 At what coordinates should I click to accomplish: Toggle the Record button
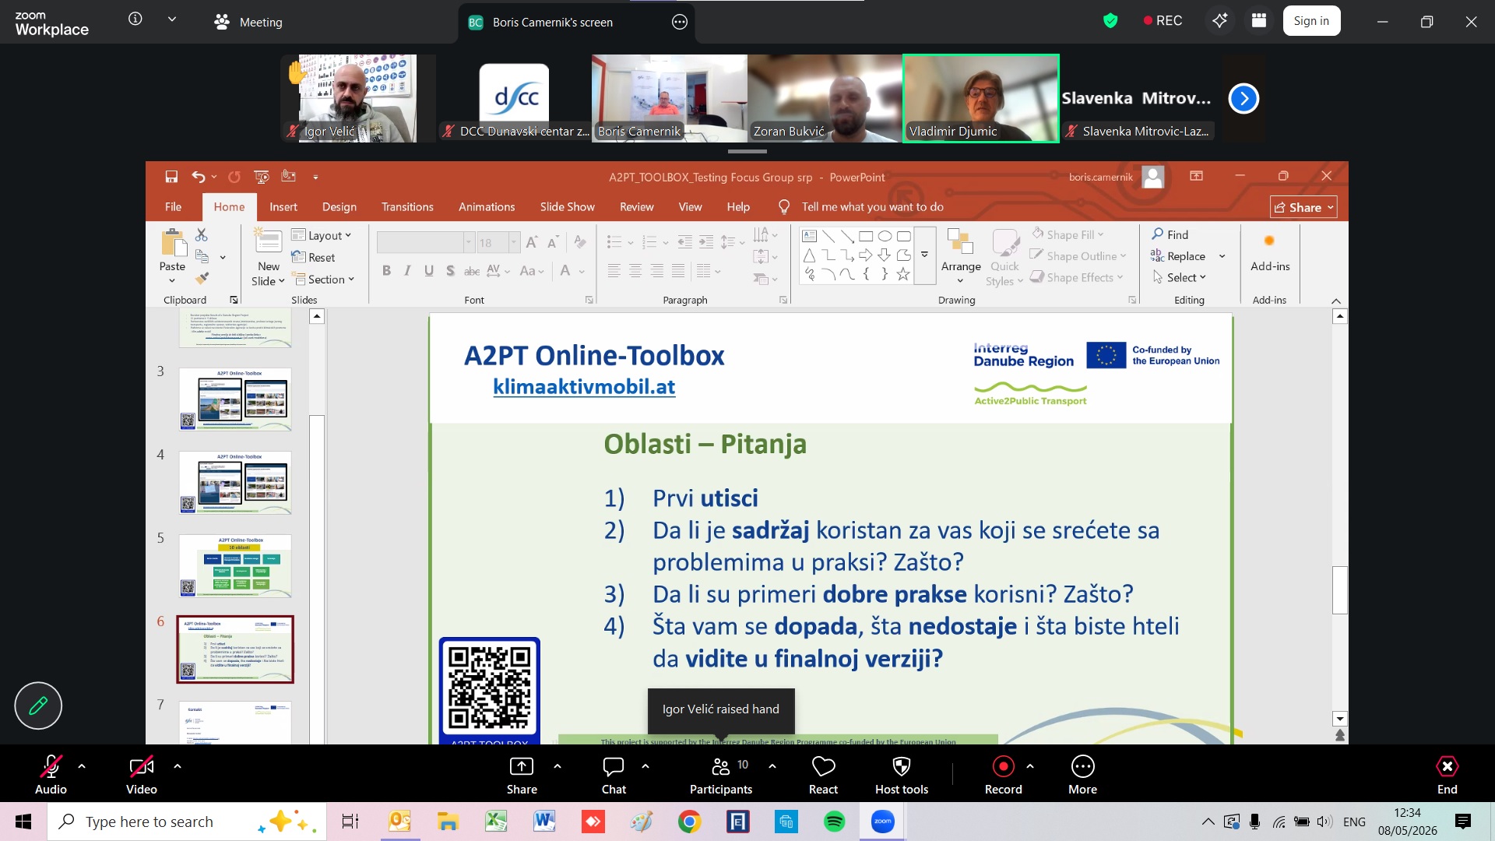click(x=1003, y=775)
